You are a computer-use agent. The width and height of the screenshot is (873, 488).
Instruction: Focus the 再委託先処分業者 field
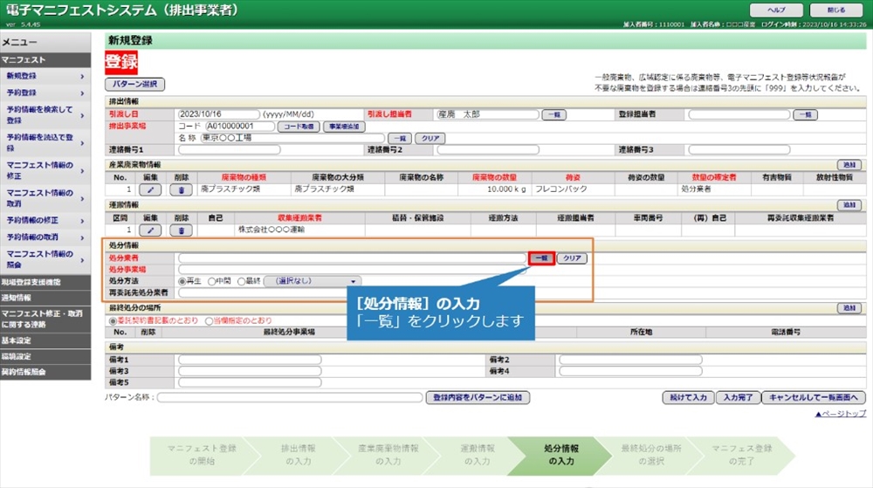tap(262, 292)
